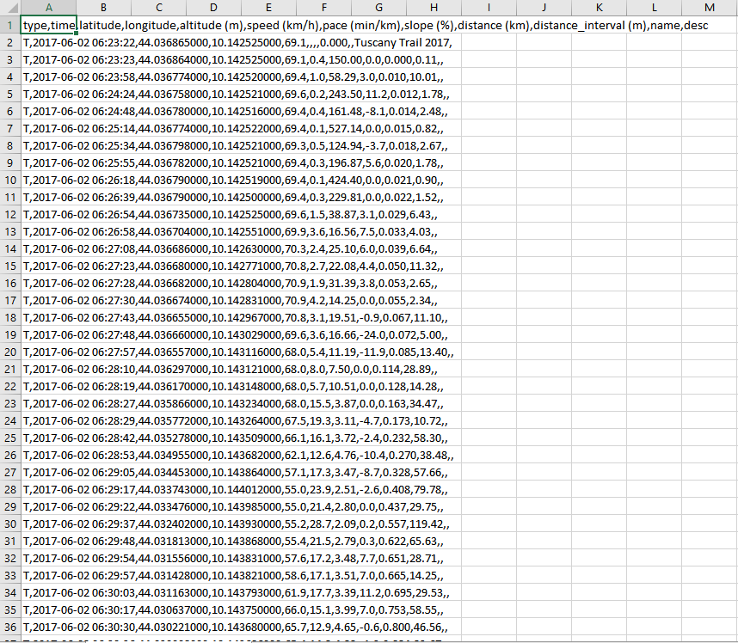Select column I header

tap(489, 8)
